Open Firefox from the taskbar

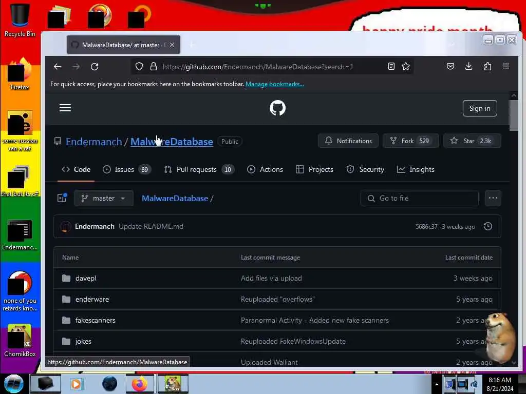click(x=140, y=384)
